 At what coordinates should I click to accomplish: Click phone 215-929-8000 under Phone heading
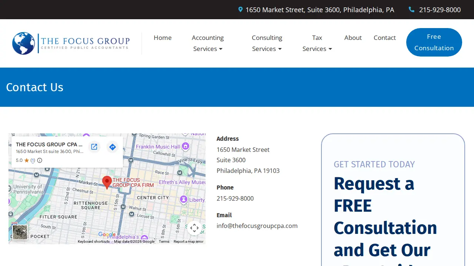coord(235,198)
